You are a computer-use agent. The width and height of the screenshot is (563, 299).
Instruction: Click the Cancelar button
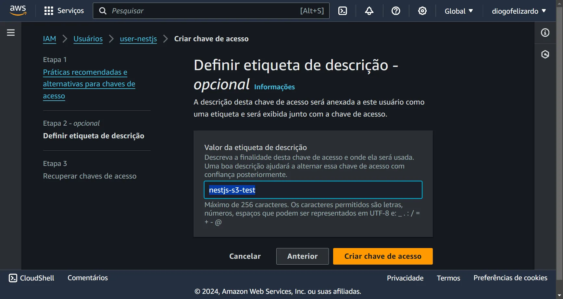click(245, 256)
